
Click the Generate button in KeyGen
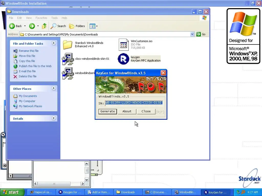[108, 111]
